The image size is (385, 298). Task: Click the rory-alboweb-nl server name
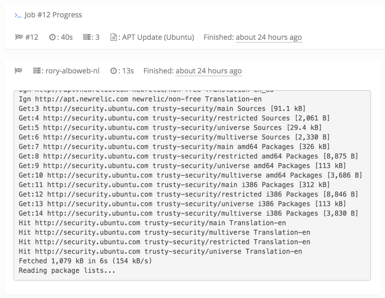(73, 71)
